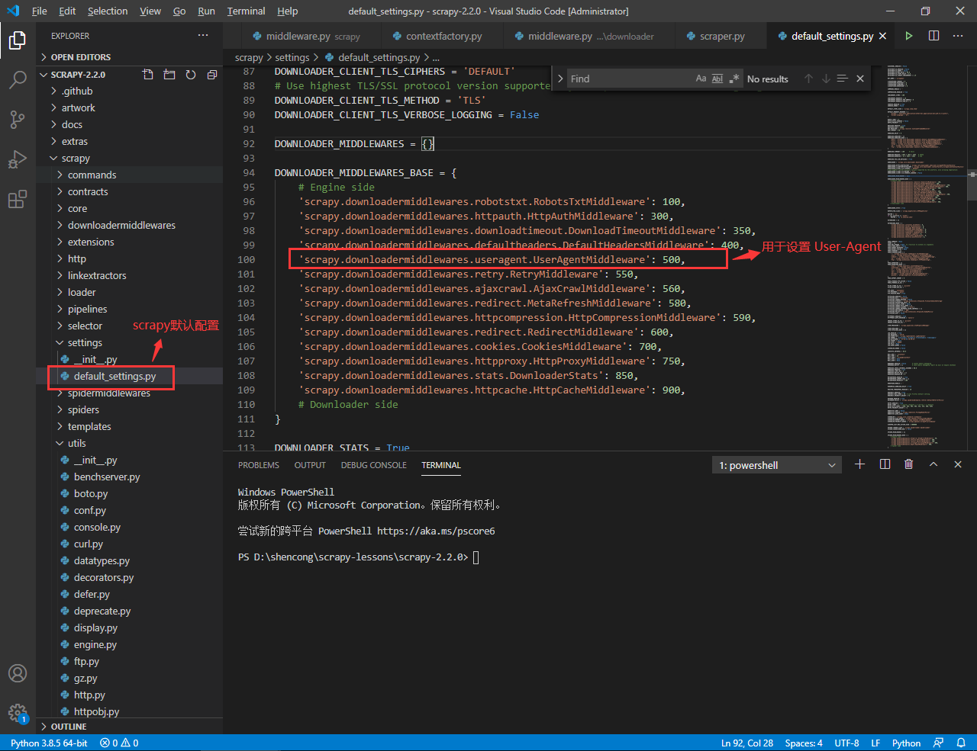Split the terminal pane
Screen dimensions: 977x751
tap(885, 464)
